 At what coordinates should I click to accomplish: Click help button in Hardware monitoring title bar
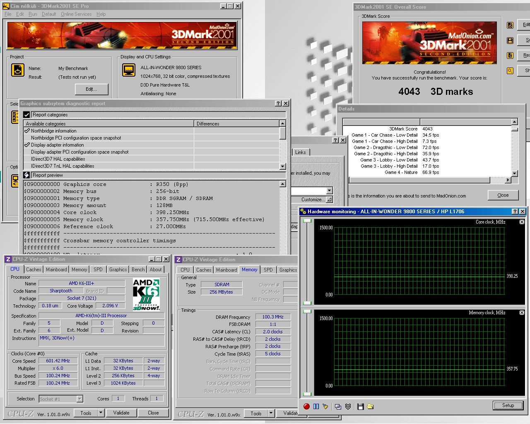point(515,212)
